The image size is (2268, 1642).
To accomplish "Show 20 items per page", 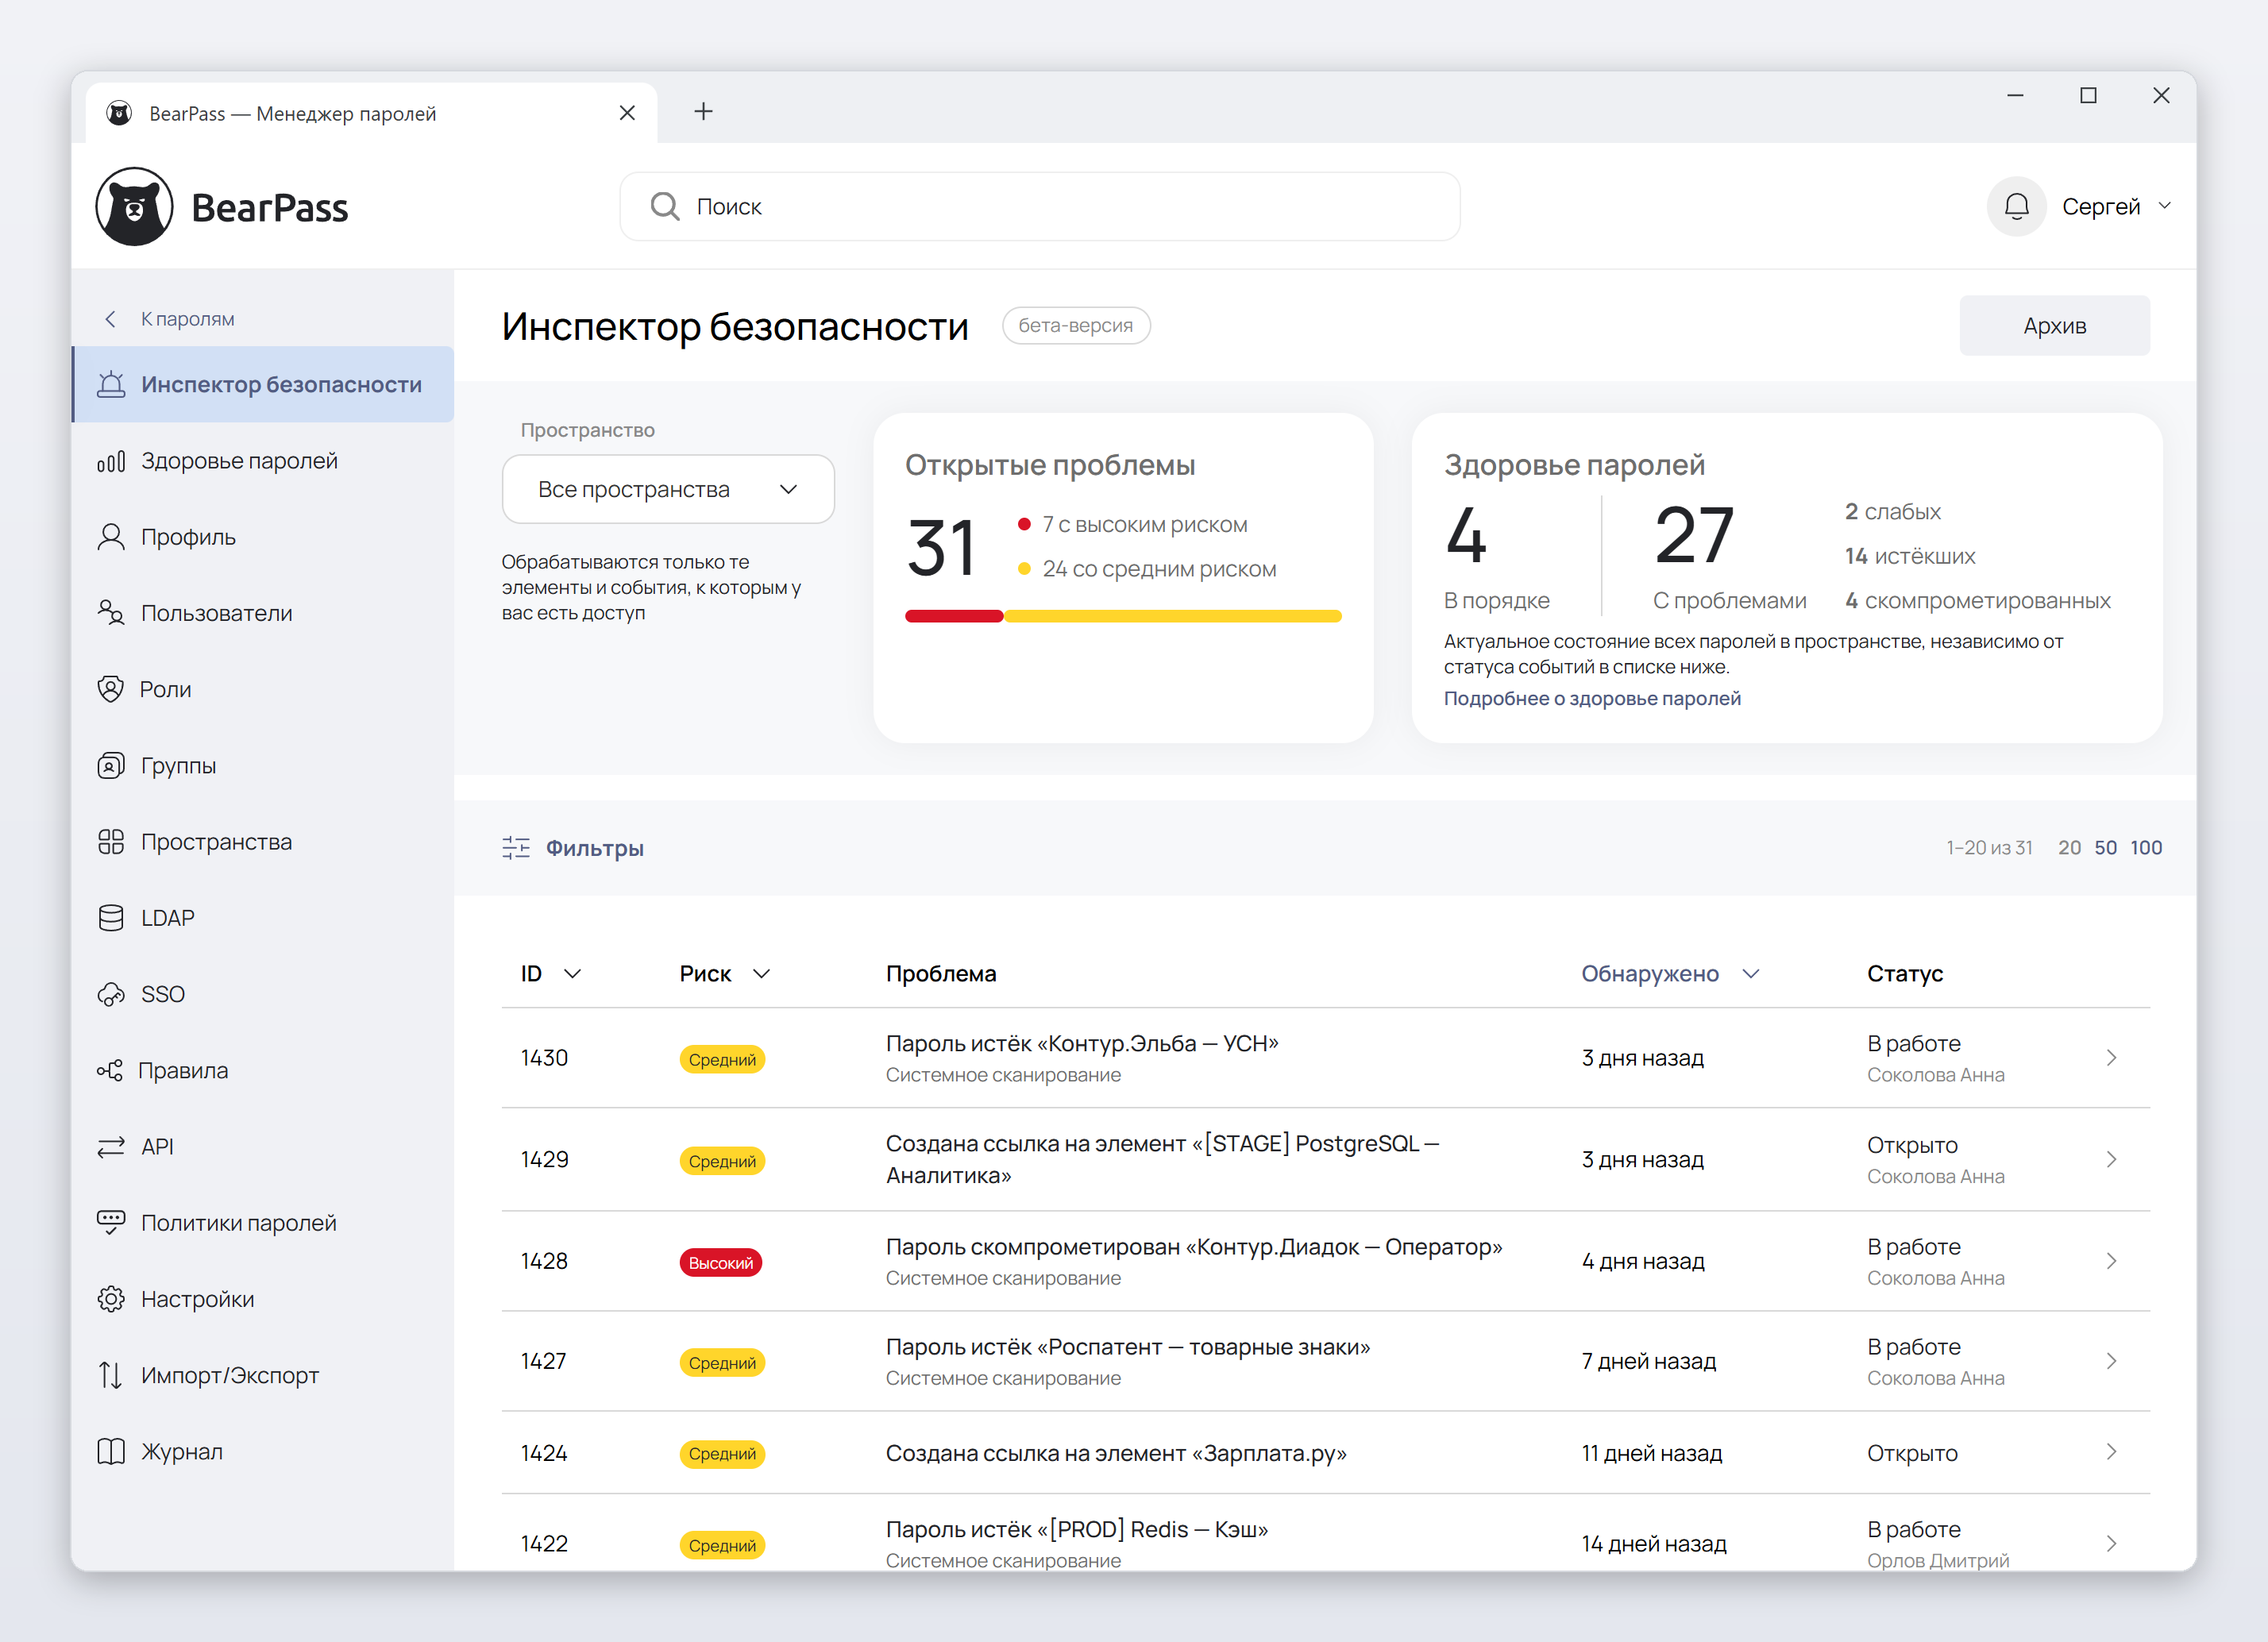I will point(2069,848).
